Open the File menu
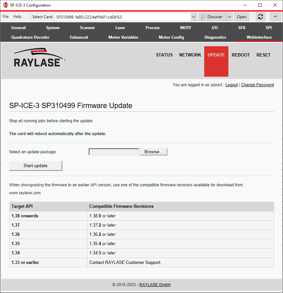The height and width of the screenshot is (293, 283). (6, 17)
